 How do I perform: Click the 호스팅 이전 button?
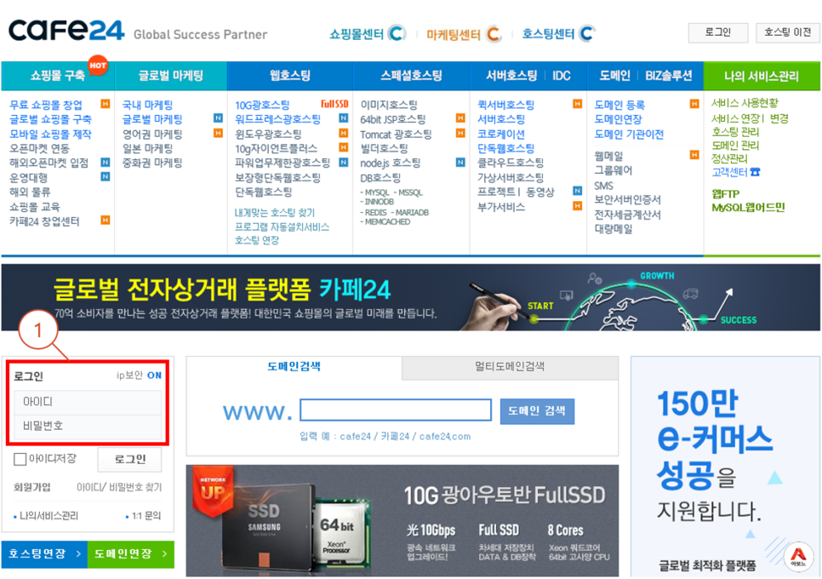point(788,32)
